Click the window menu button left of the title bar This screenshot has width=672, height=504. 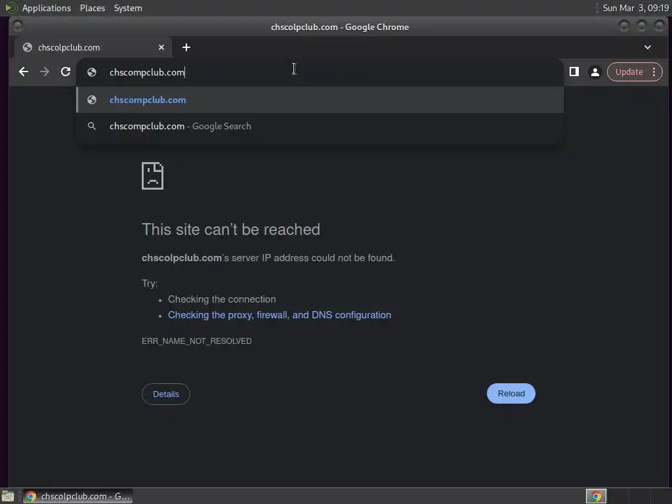pyautogui.click(x=18, y=26)
